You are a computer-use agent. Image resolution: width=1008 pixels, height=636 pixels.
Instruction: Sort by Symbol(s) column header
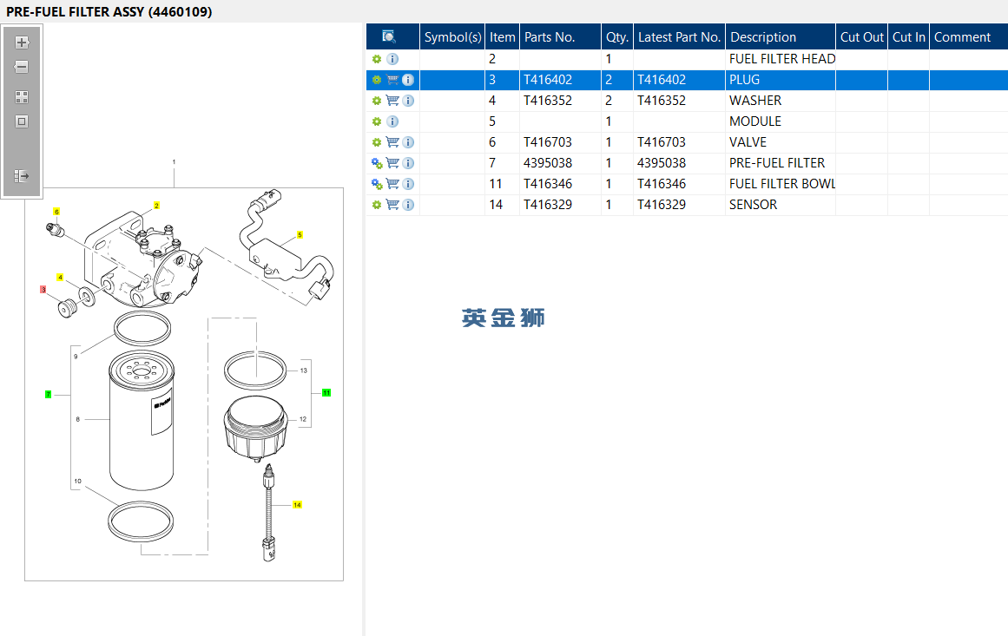click(452, 36)
